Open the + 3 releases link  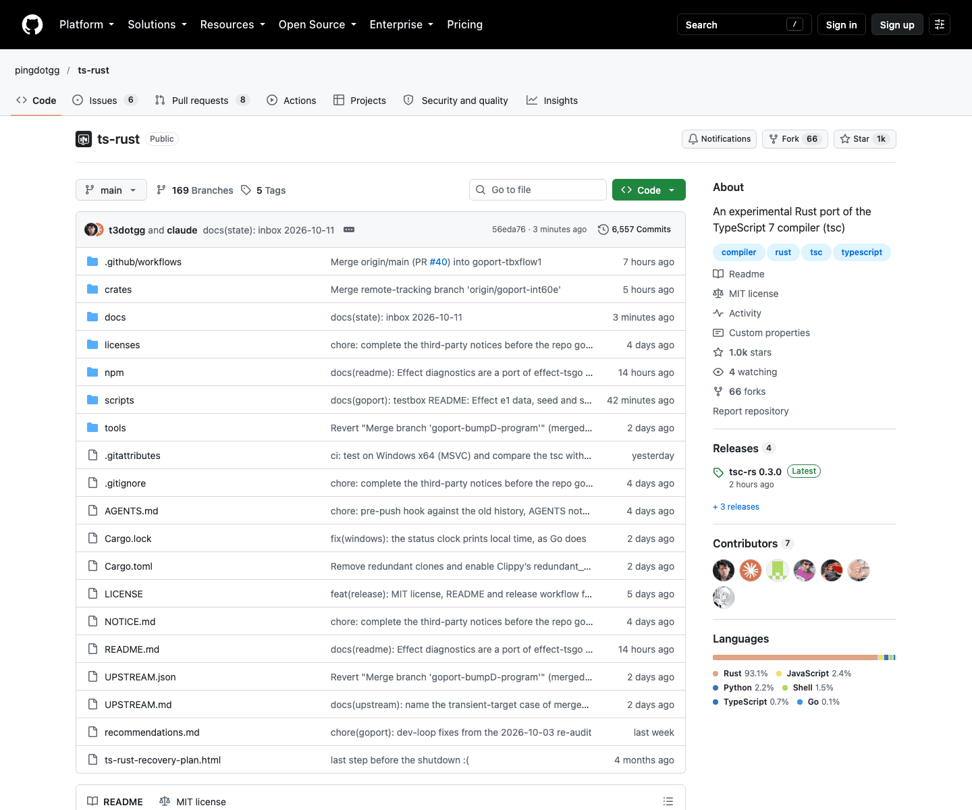[736, 507]
